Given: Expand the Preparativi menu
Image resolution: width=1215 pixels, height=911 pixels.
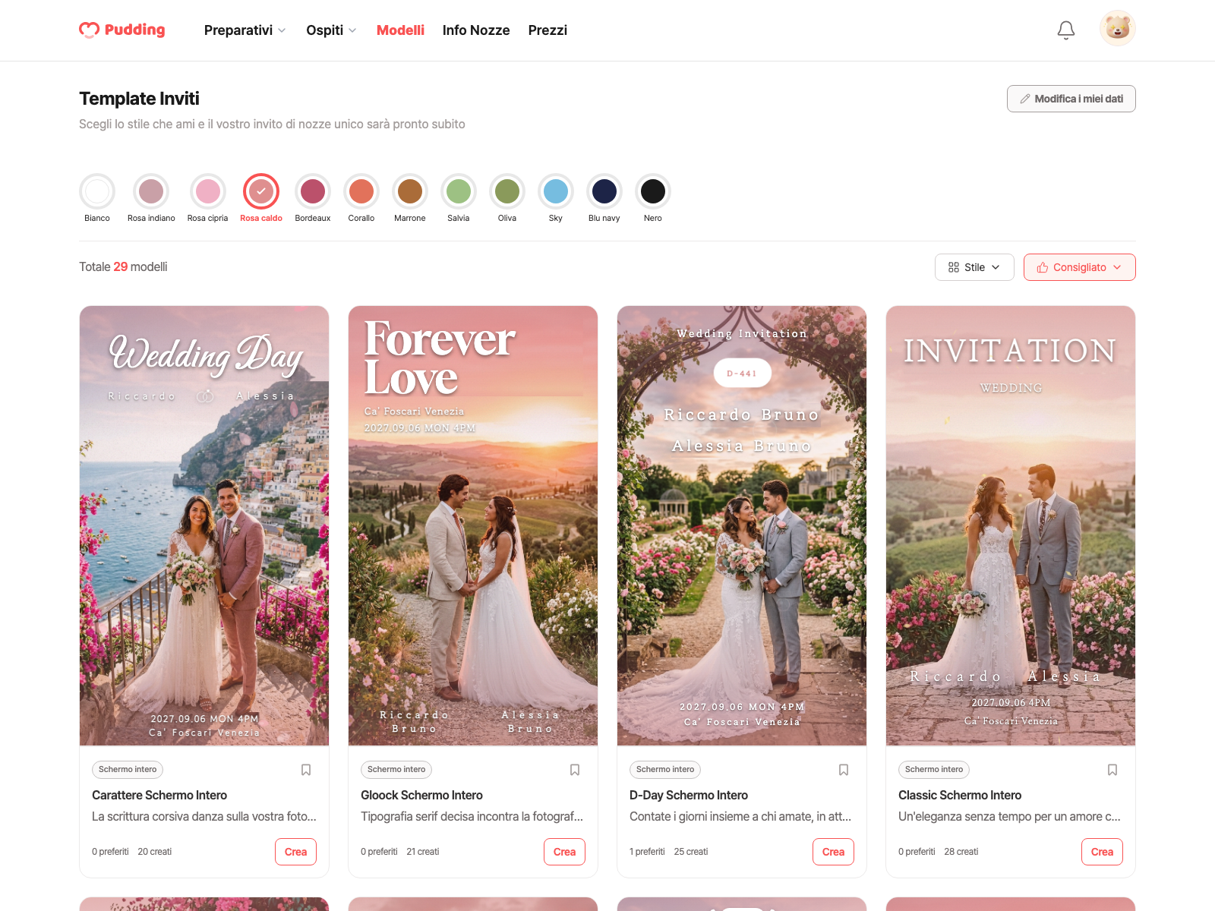Looking at the screenshot, I should tap(245, 30).
